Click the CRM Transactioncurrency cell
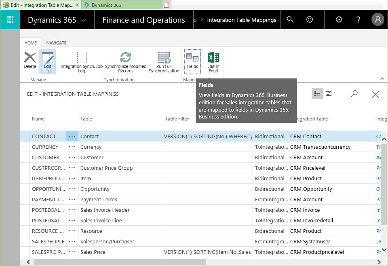 (331, 147)
